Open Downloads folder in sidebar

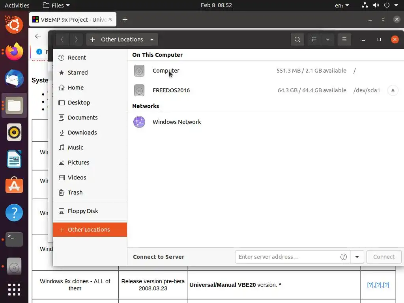point(90,133)
